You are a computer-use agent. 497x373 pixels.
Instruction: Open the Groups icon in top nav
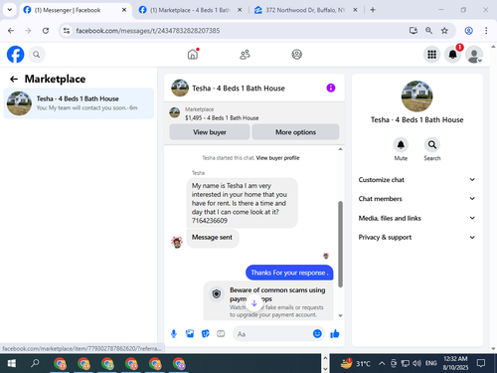[x=296, y=54]
